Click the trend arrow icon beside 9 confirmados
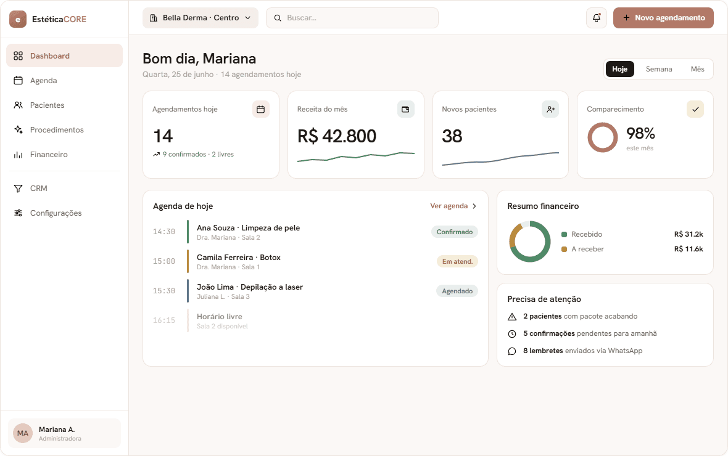Image resolution: width=728 pixels, height=456 pixels. coord(157,155)
